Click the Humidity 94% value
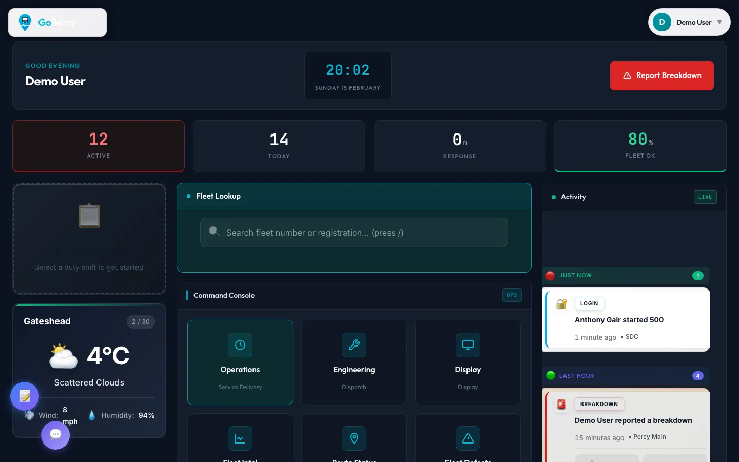Viewport: 739px width, 462px height. pos(146,415)
